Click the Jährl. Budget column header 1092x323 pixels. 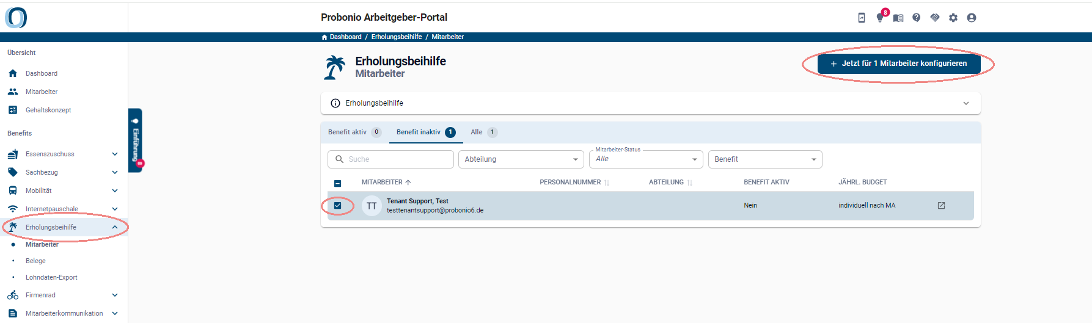click(x=863, y=183)
